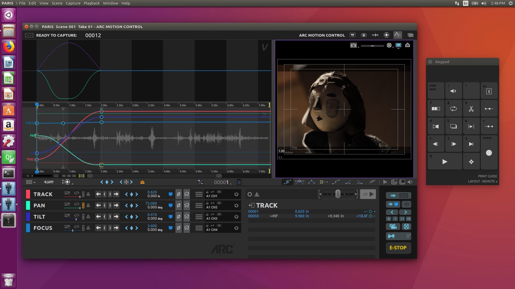
Task: Click the zero icon on PAN row
Action: (178, 205)
